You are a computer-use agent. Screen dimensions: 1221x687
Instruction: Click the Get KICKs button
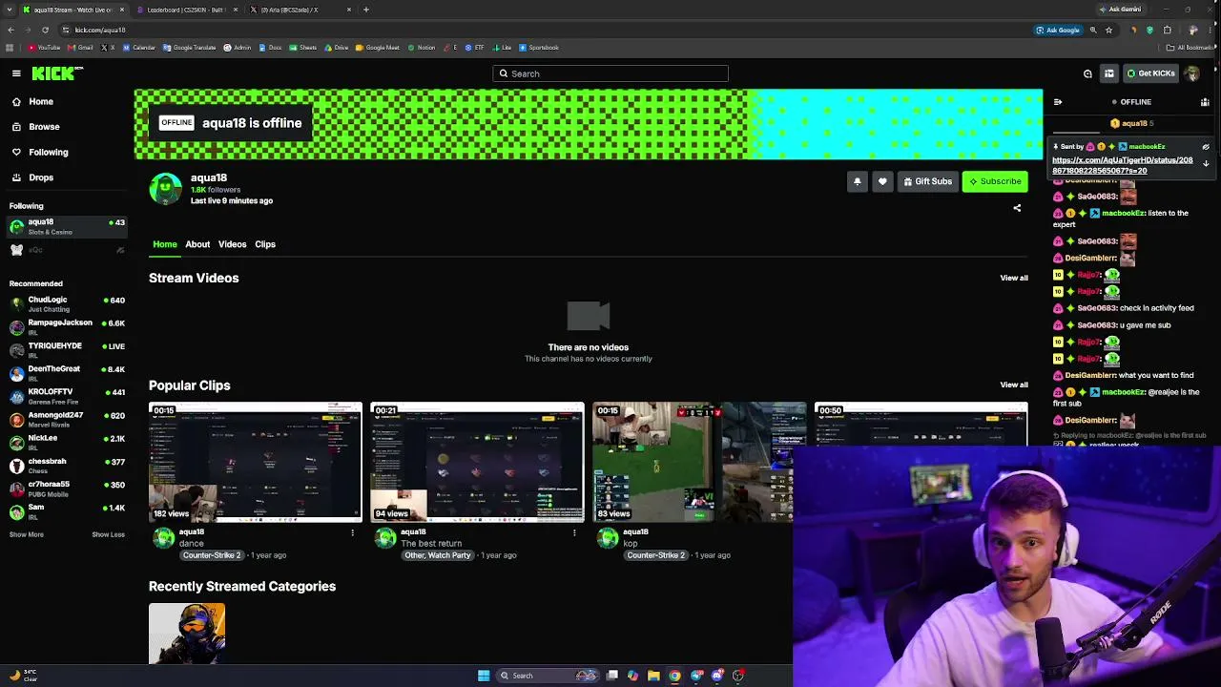pyautogui.click(x=1150, y=73)
